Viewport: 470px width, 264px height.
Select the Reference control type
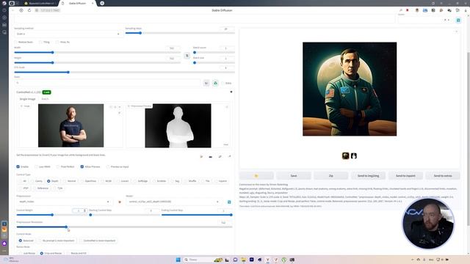pos(41,188)
